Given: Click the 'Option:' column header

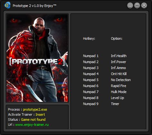Looking at the screenshot, I should click(116, 38).
